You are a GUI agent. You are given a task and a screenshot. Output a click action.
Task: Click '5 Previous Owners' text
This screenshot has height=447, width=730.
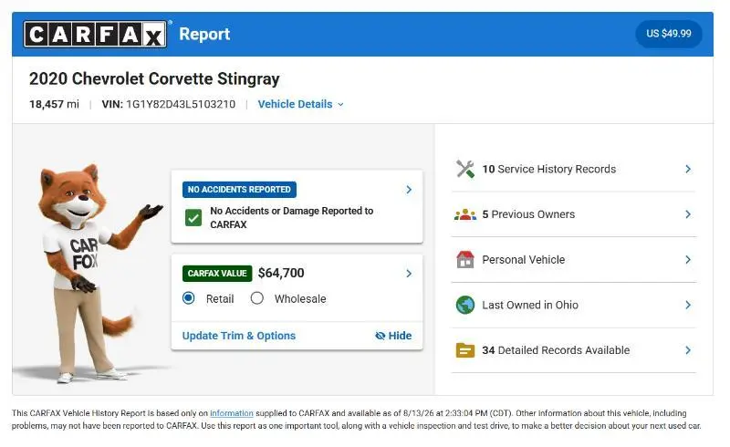click(528, 214)
